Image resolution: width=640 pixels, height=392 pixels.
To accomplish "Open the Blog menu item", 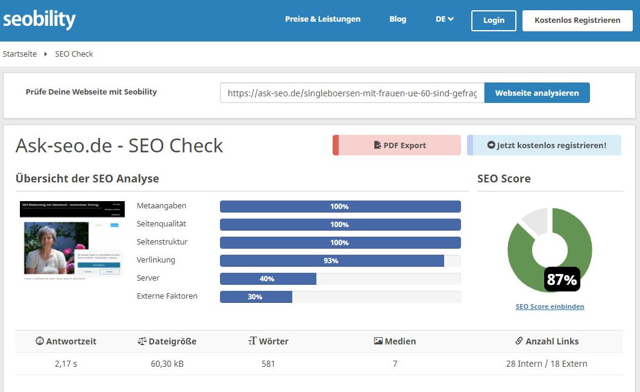I will (398, 19).
